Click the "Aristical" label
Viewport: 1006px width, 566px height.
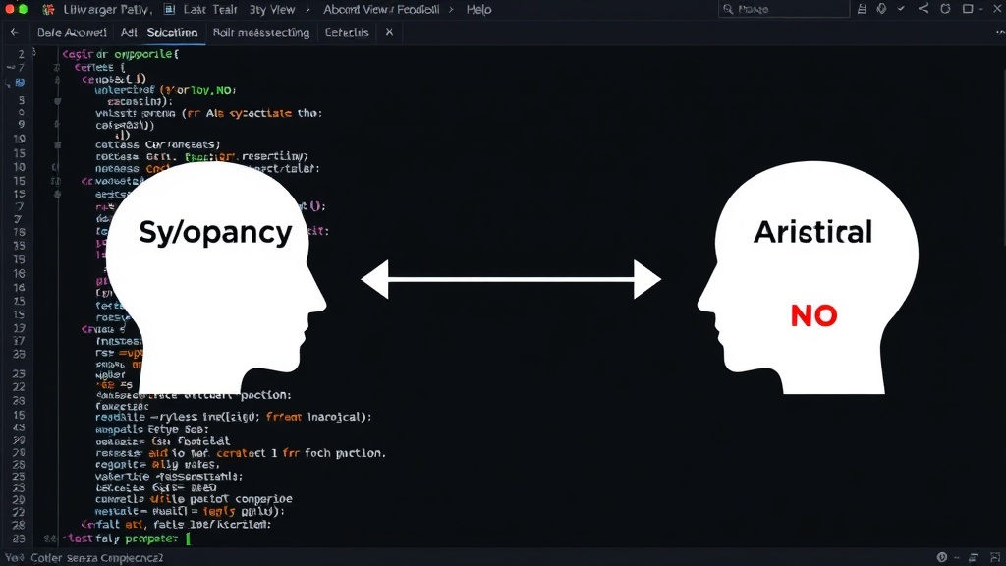(812, 232)
